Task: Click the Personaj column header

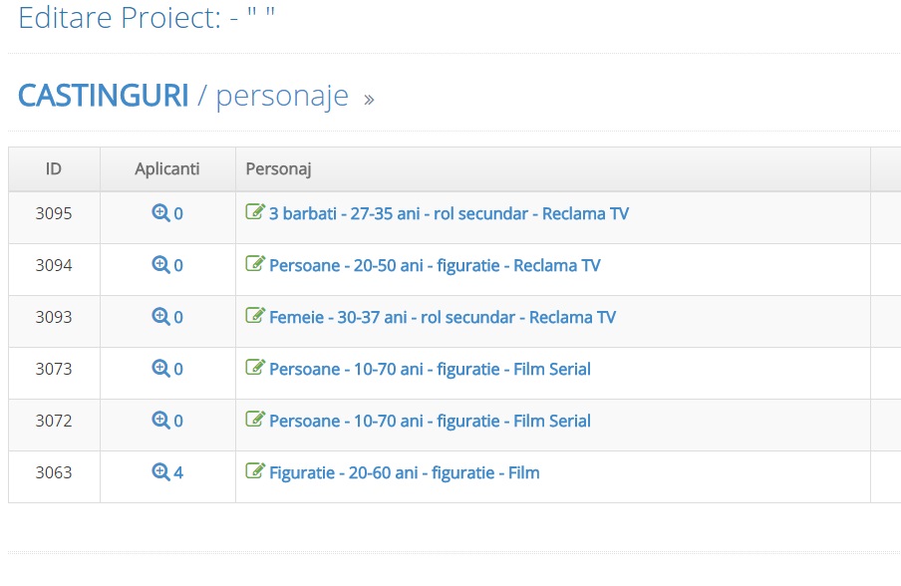Action: [x=278, y=169]
